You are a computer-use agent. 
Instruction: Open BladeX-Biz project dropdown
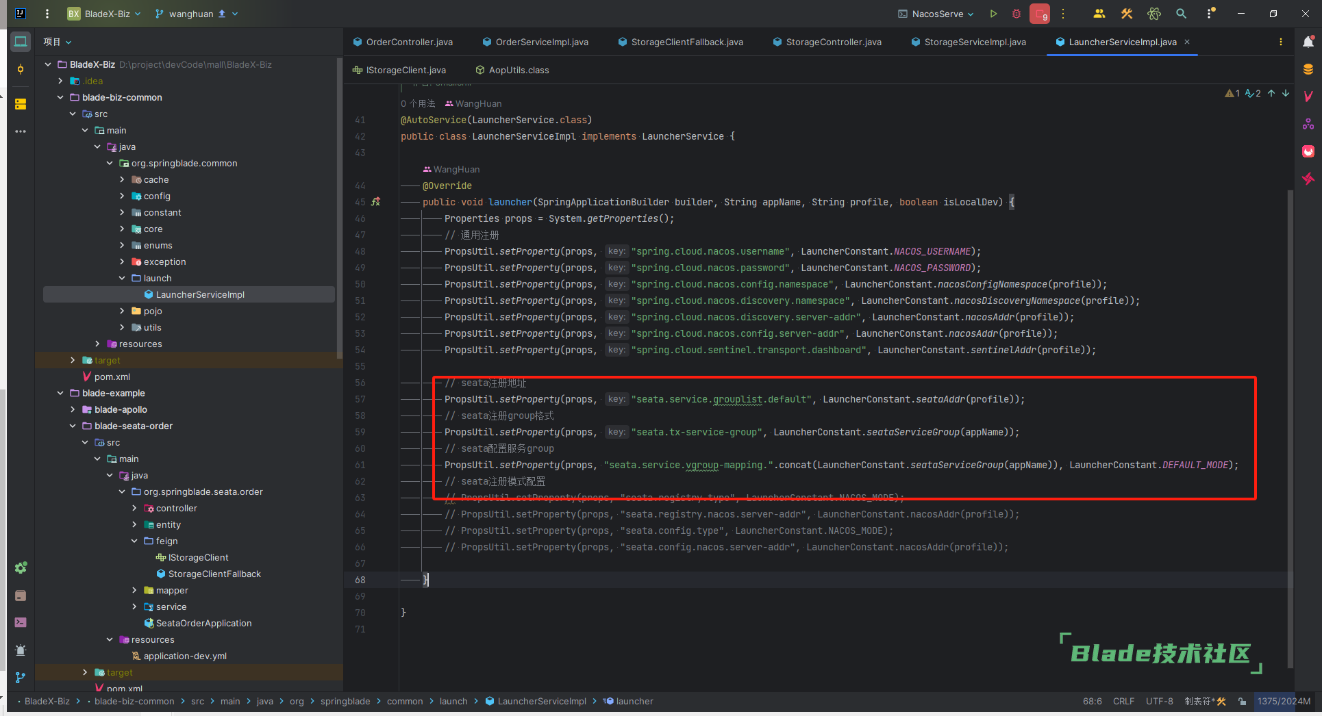[x=104, y=14]
